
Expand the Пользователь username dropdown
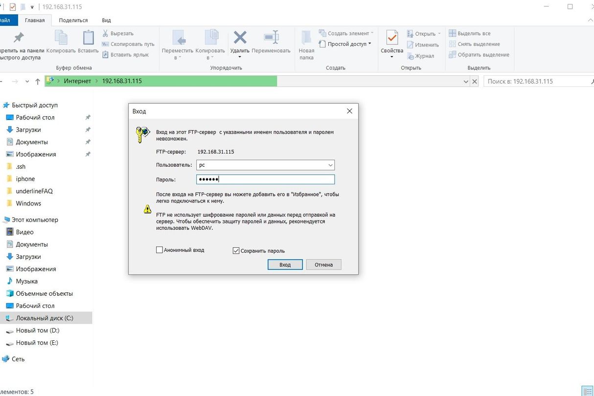[330, 165]
